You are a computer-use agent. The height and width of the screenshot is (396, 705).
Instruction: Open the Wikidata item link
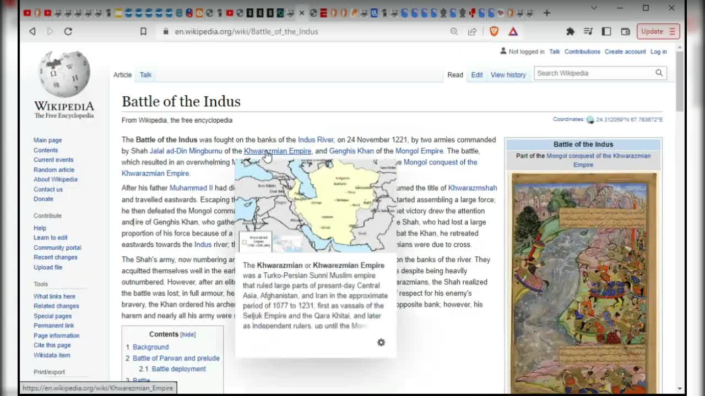(52, 355)
